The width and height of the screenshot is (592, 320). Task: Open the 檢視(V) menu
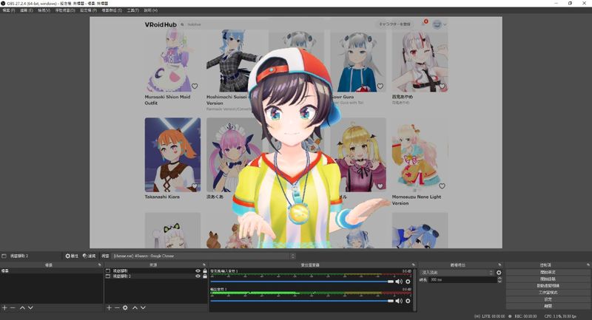(x=44, y=10)
